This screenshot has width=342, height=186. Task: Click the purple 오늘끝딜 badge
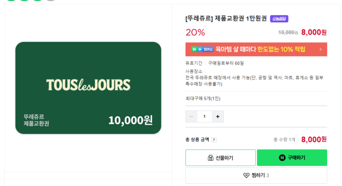pos(279,19)
